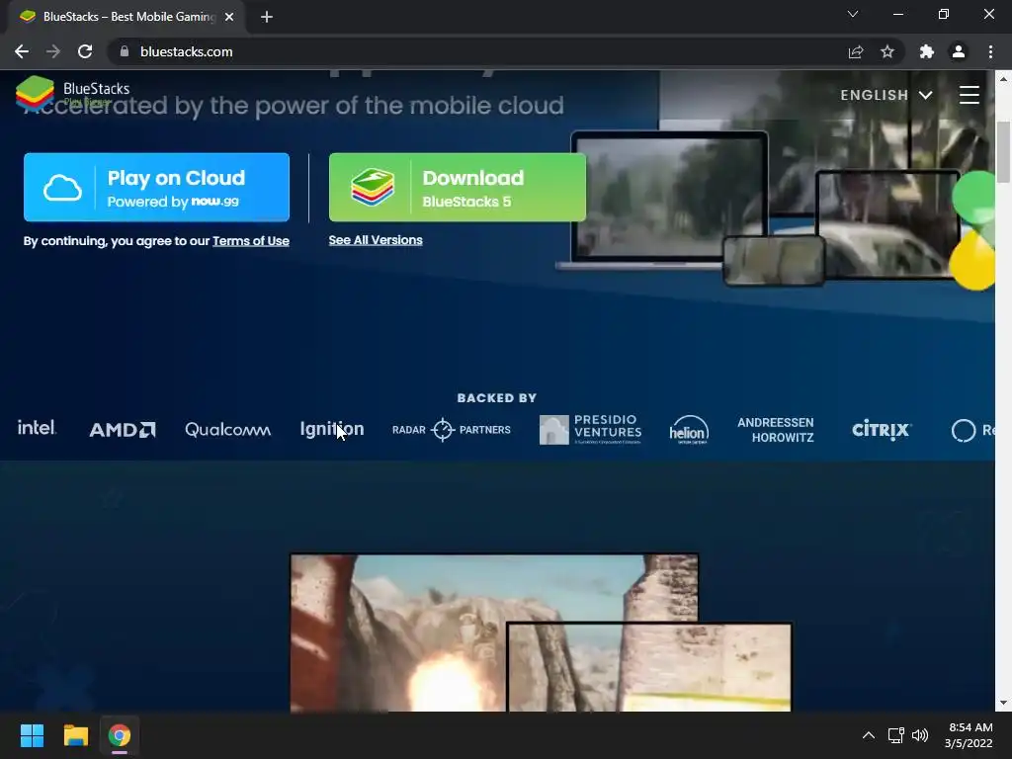Viewport: 1012px width, 759px height.
Task: Close the BlueStacks browser tab
Action: coord(229,17)
